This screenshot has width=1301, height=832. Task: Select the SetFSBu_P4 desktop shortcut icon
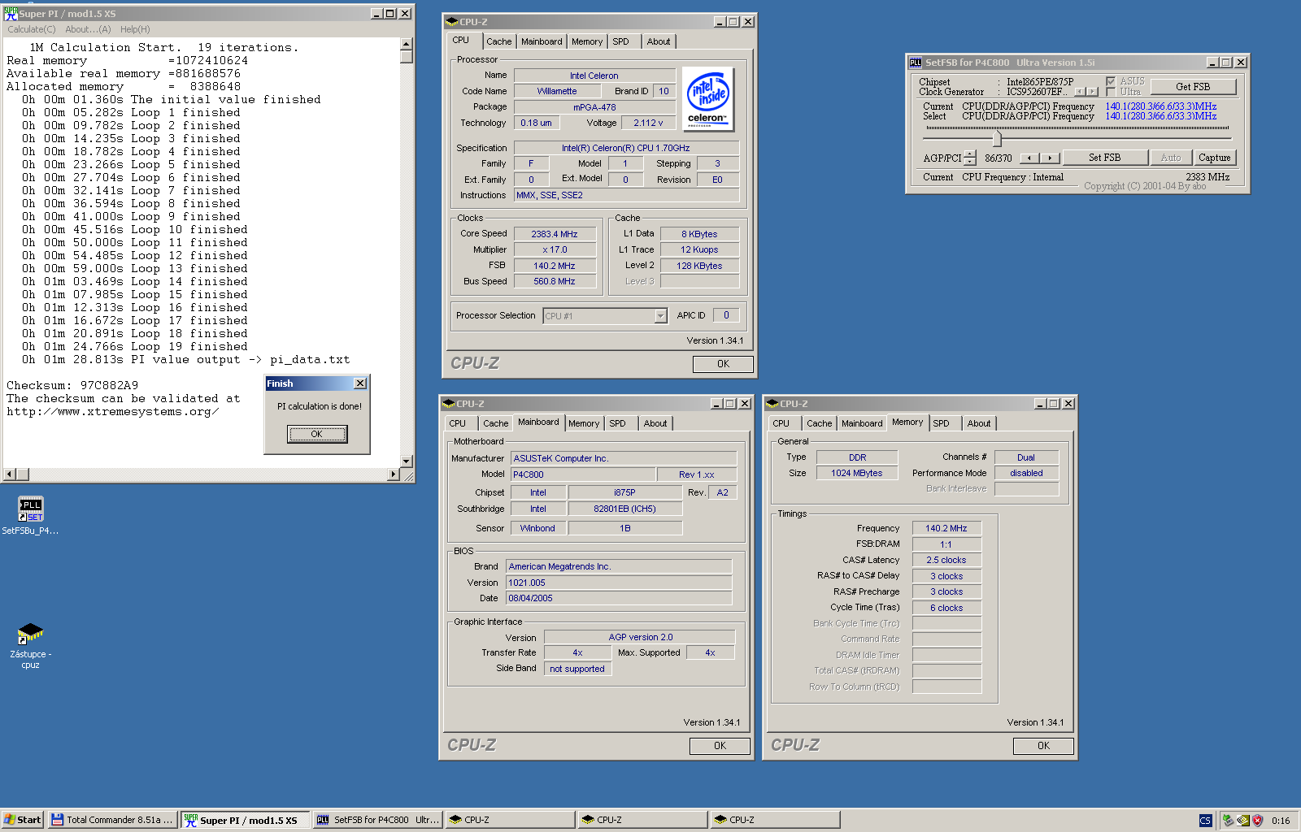click(30, 509)
